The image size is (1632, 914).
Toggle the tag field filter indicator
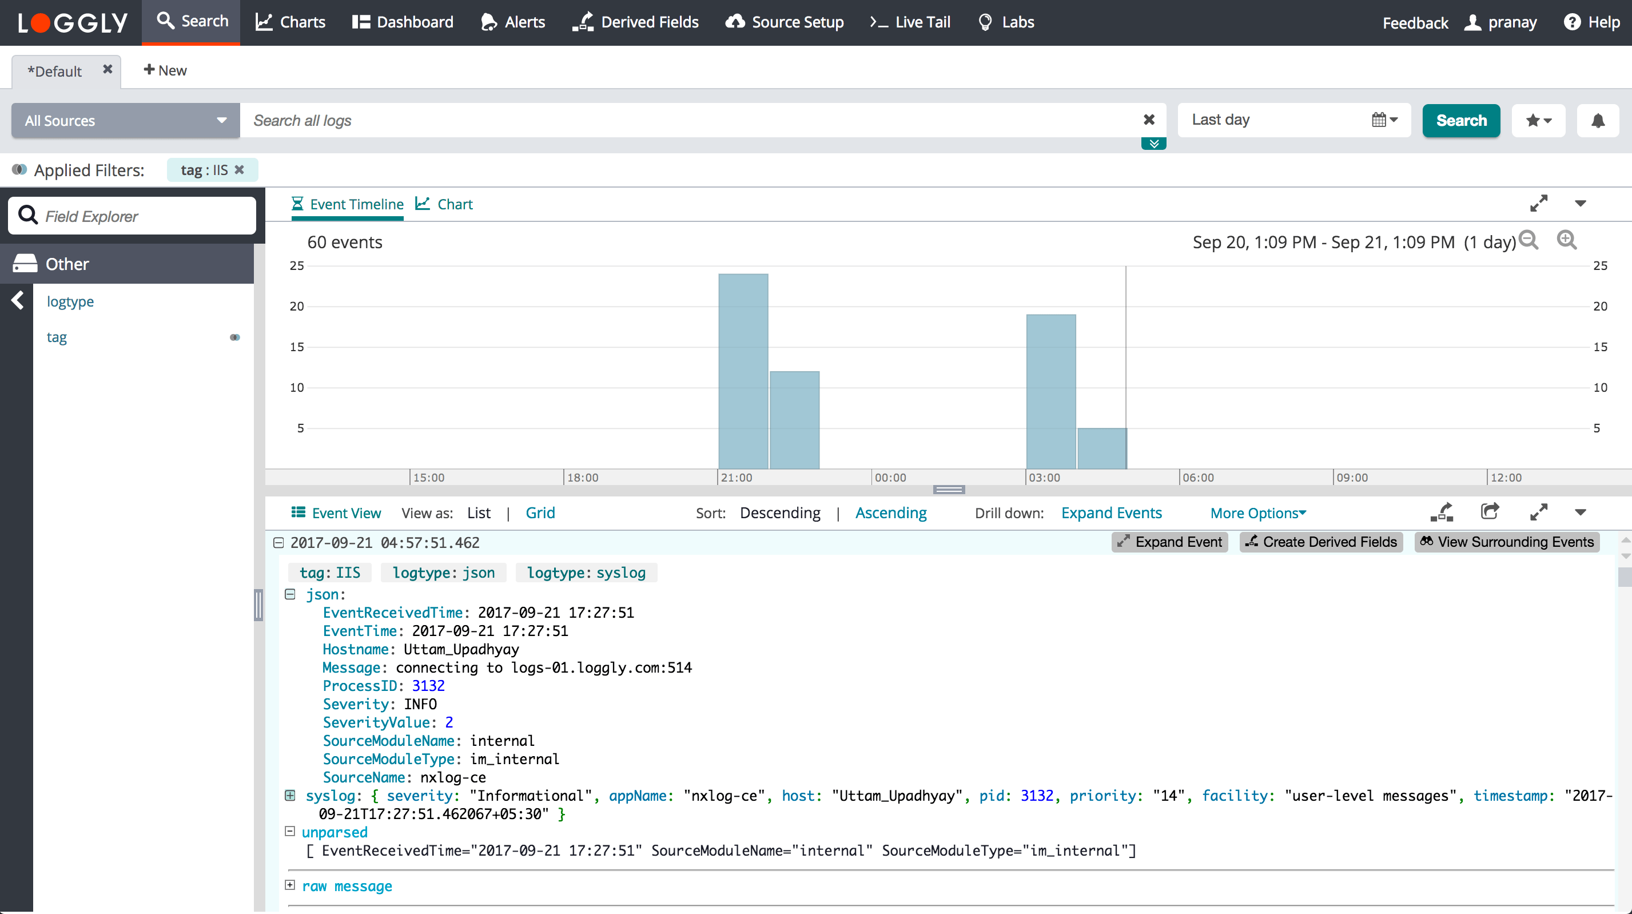pos(234,337)
